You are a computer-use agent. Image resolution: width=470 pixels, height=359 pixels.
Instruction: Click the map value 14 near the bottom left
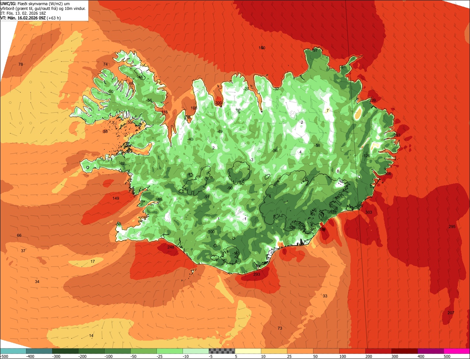pos(91,336)
